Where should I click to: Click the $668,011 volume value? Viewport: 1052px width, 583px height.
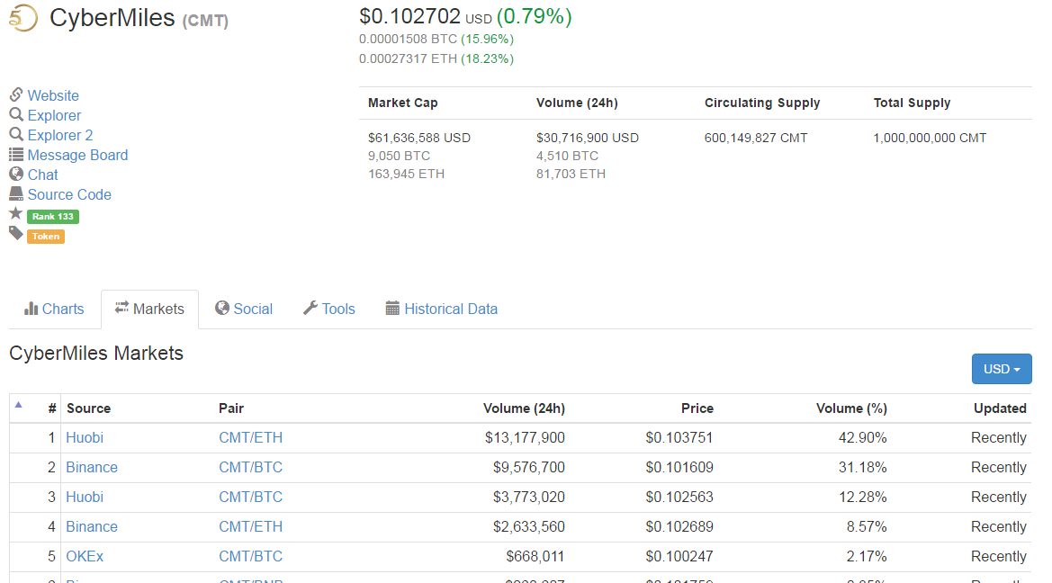(535, 556)
